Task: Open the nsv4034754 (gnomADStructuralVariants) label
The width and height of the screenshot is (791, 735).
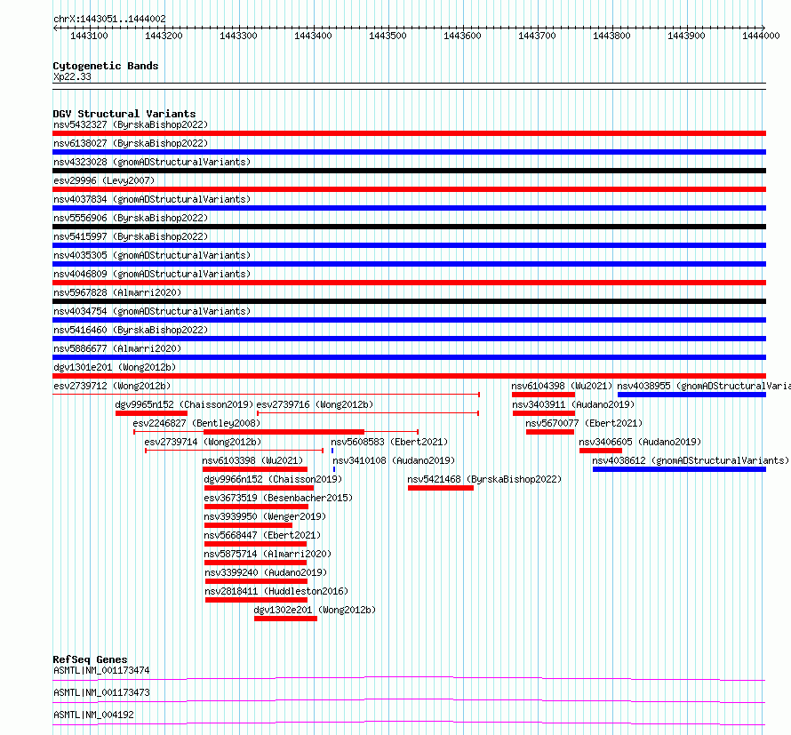Action: click(152, 311)
